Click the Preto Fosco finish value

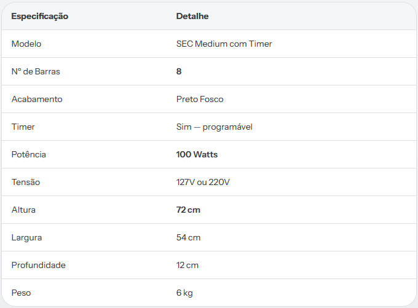(x=200, y=99)
